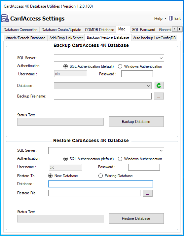Image resolution: width=184 pixels, height=236 pixels.
Task: Open the Attach/Detach Database subtab
Action: coord(25,38)
